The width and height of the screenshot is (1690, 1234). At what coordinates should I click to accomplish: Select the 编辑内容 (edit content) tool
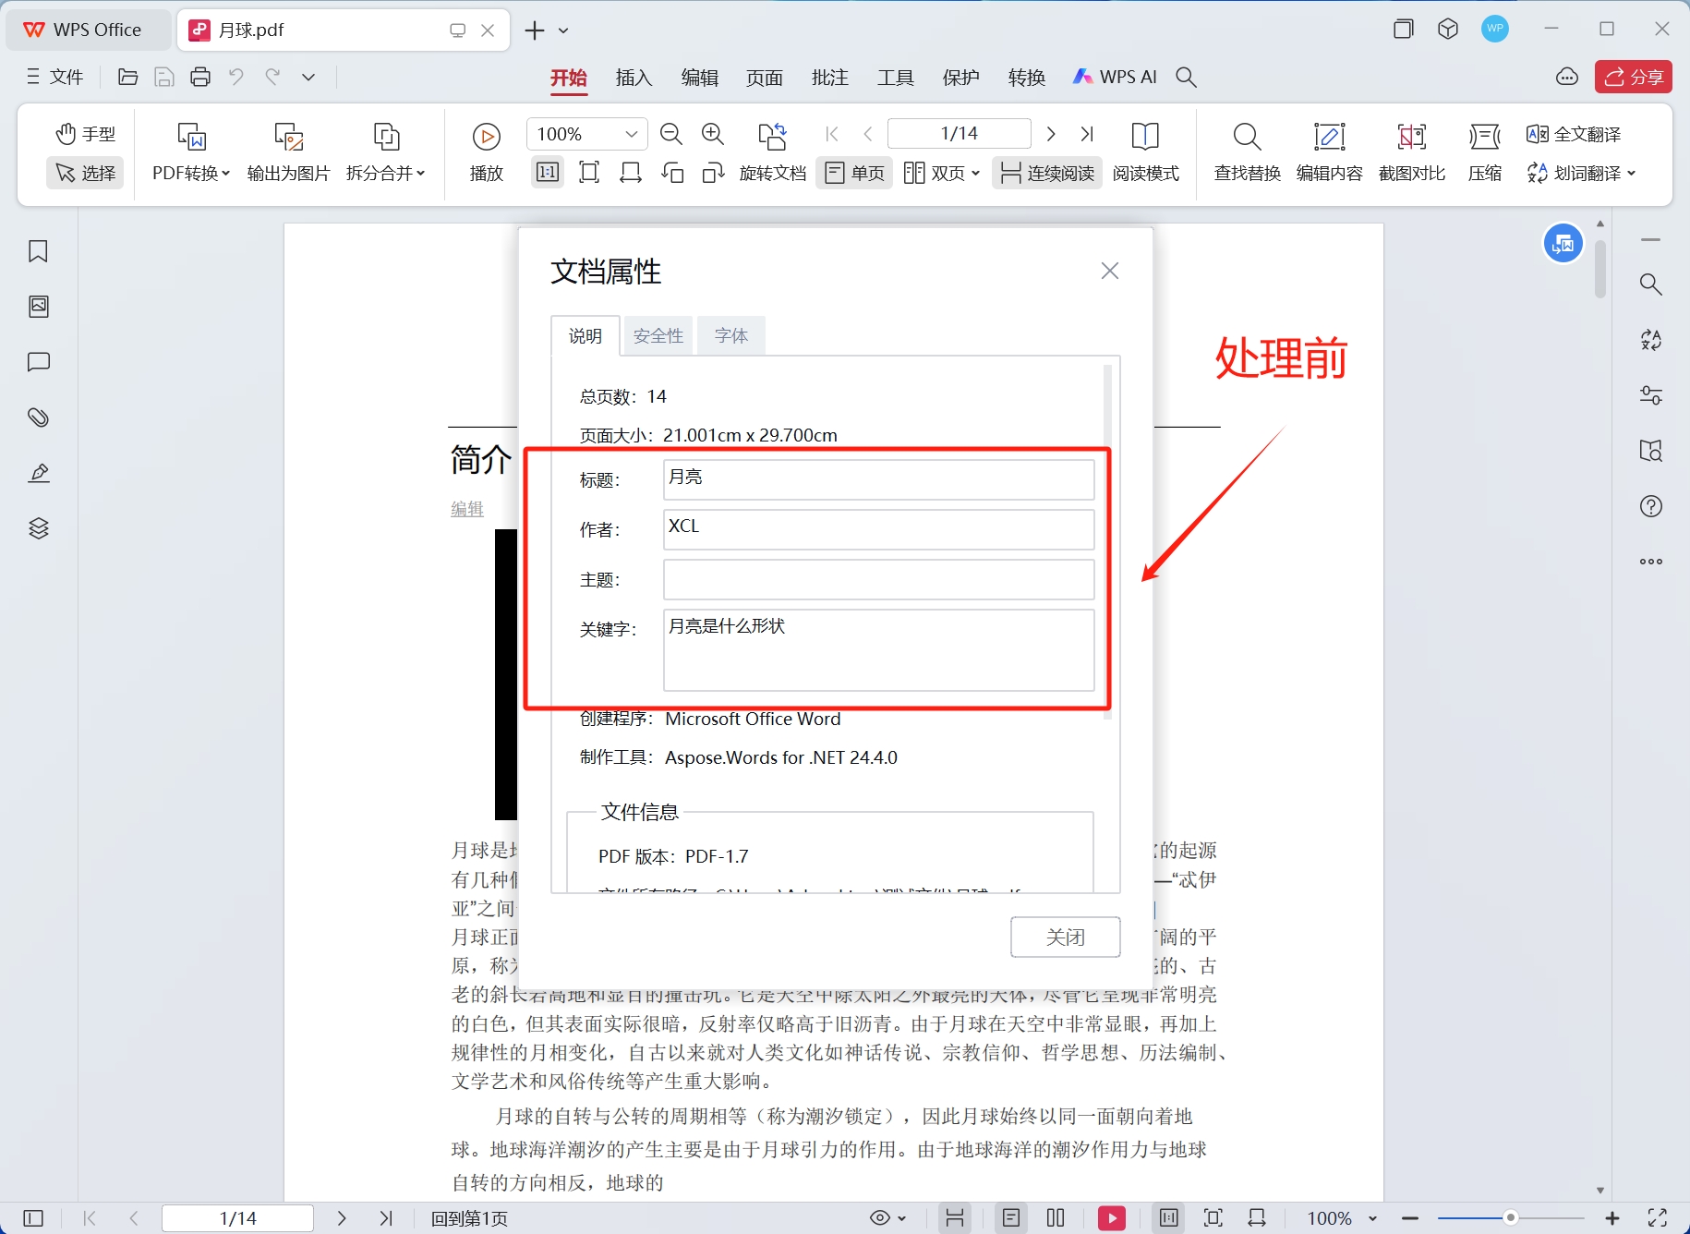pyautogui.click(x=1330, y=152)
